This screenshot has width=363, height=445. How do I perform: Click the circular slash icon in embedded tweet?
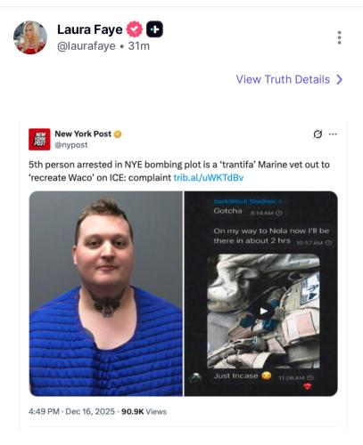(318, 134)
